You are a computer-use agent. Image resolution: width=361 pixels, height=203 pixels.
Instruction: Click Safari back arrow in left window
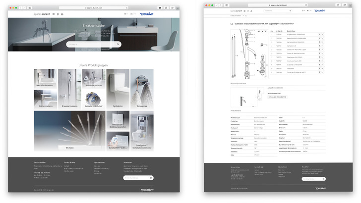pyautogui.click(x=20, y=8)
